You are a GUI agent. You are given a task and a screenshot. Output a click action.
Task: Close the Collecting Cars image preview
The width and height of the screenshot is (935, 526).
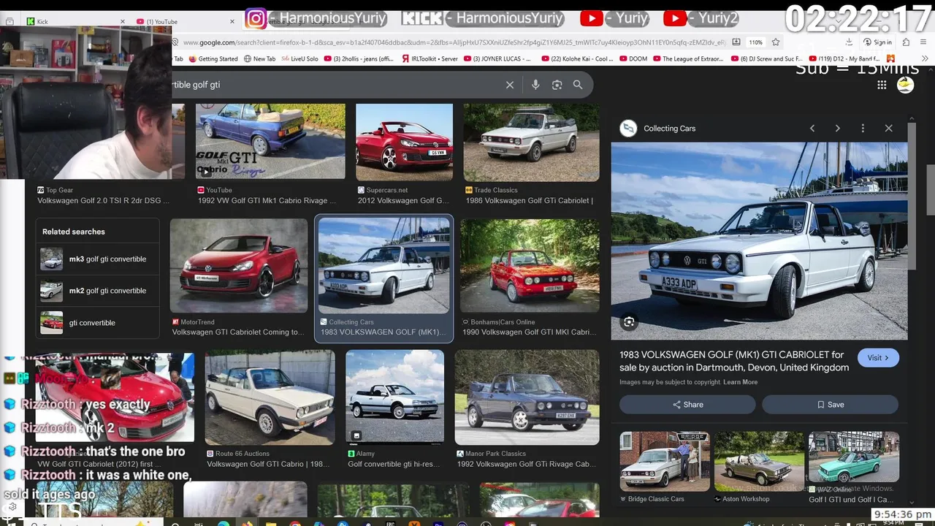pos(888,129)
